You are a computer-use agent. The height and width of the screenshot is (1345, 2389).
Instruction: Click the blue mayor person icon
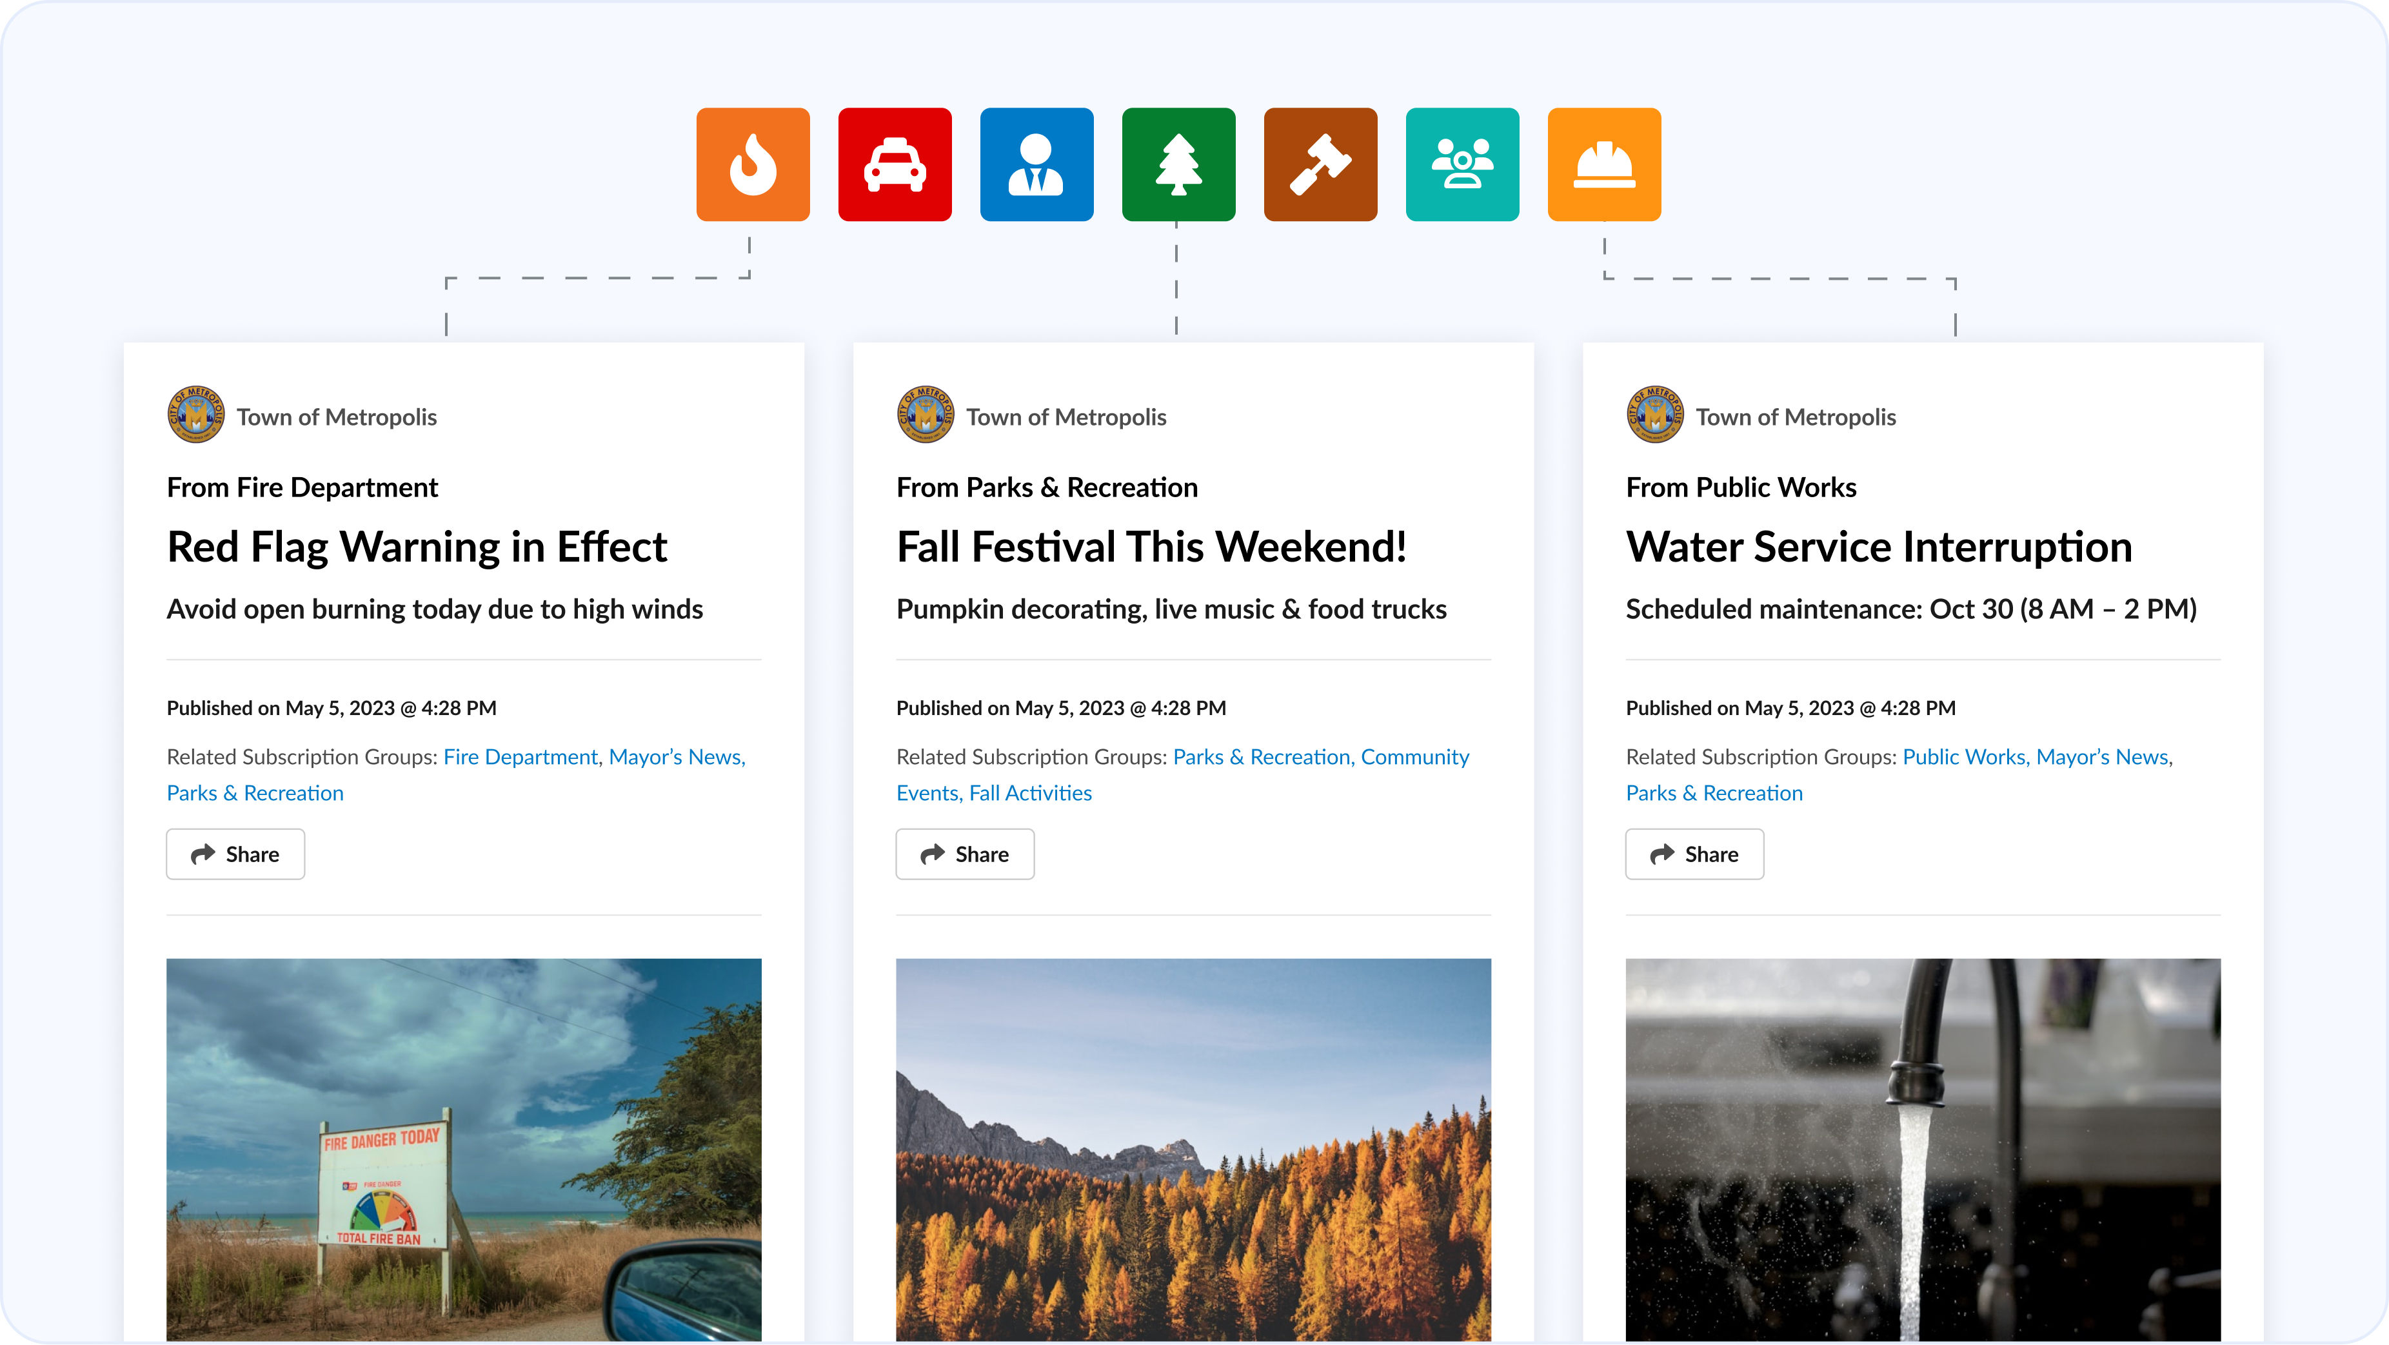coord(1036,164)
